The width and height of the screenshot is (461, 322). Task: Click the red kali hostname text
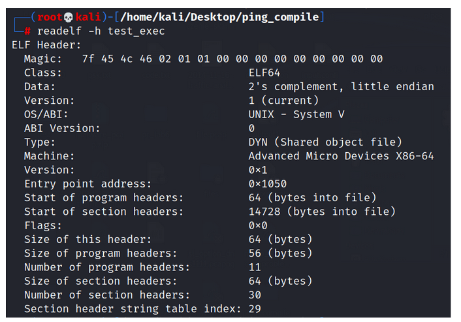[88, 17]
